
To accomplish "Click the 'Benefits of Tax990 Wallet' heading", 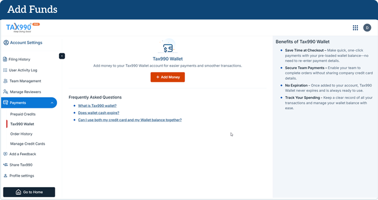I will coord(302,42).
